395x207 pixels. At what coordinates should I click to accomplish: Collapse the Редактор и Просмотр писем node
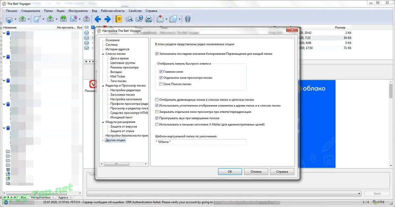pyautogui.click(x=103, y=86)
